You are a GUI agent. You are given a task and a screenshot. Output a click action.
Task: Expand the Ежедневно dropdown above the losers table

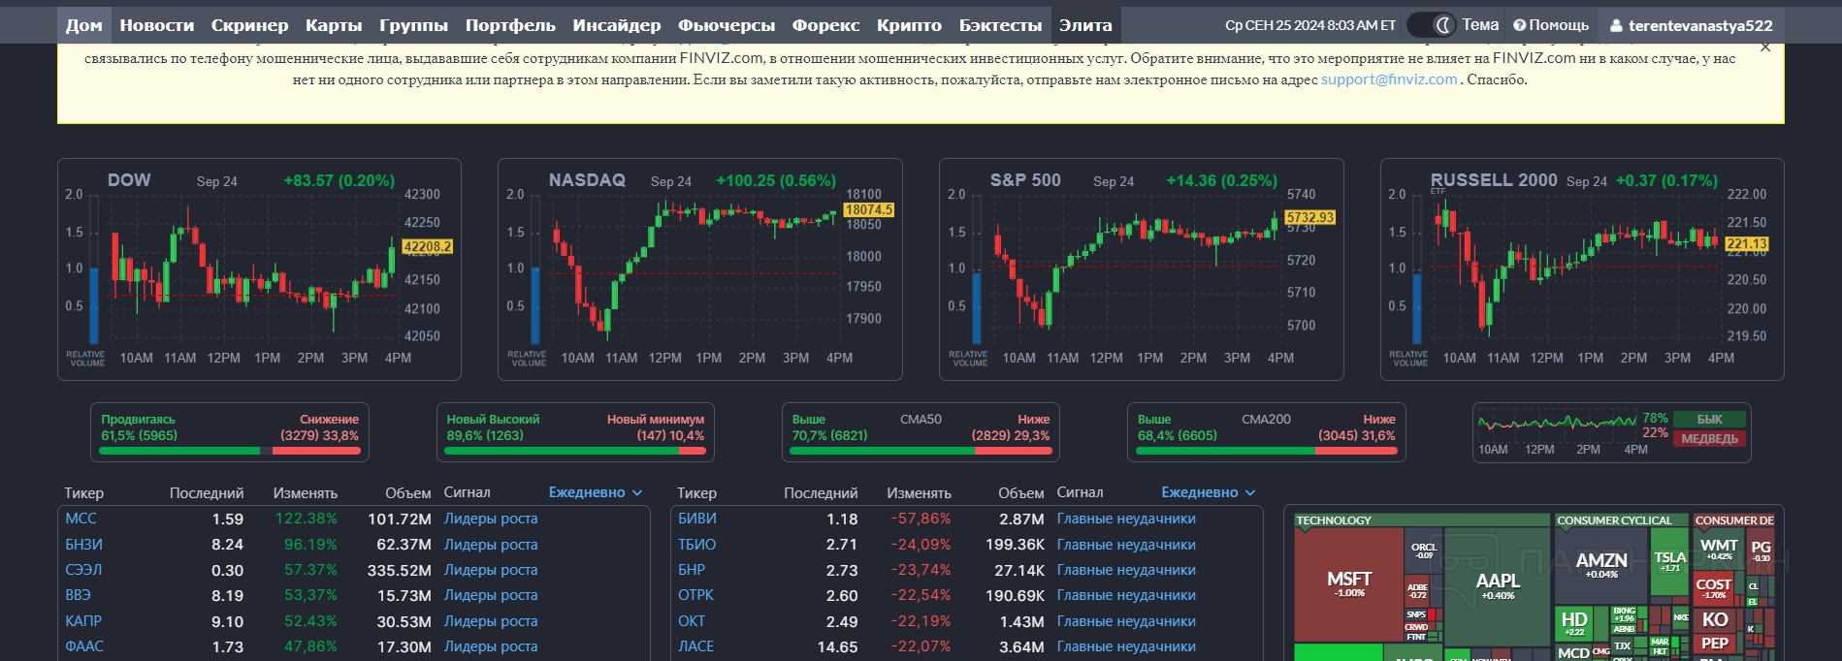pos(1209,492)
